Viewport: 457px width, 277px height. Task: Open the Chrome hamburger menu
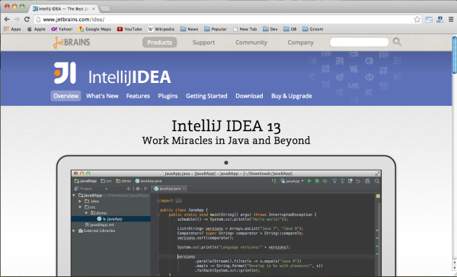pyautogui.click(x=451, y=19)
